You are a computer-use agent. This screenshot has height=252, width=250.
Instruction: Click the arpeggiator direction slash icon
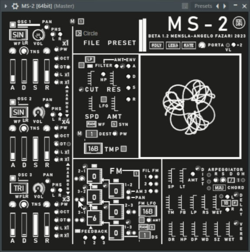coord(231,180)
